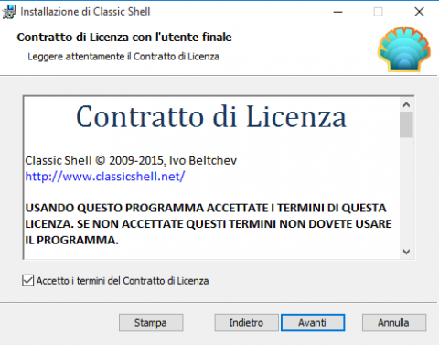
Task: Close the installer with the X button
Action: 419,12
